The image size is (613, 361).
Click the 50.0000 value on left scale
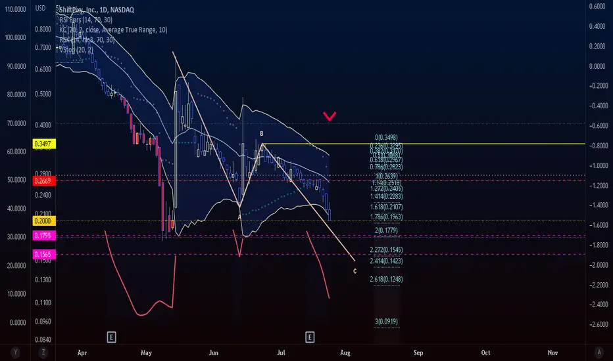coord(16,180)
